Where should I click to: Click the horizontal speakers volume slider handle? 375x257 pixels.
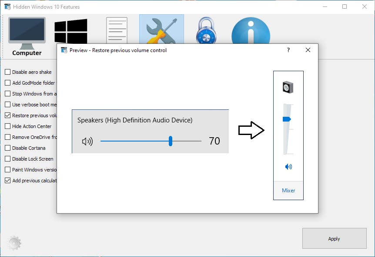coord(171,141)
